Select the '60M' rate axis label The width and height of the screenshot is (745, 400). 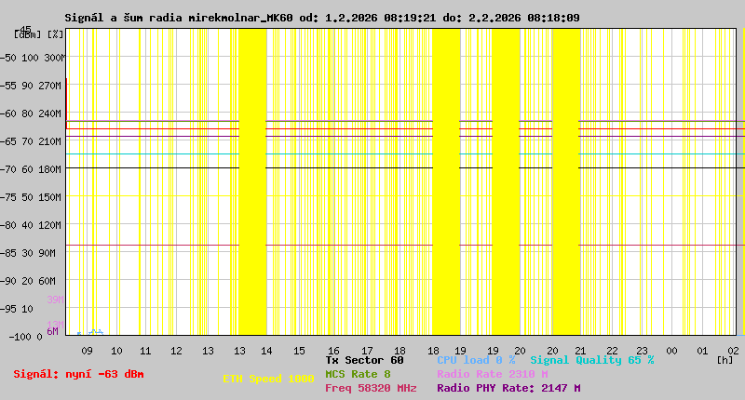pyautogui.click(x=47, y=281)
